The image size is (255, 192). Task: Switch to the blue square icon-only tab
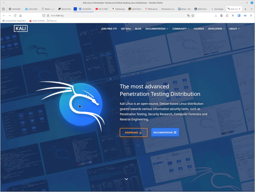click(x=75, y=9)
